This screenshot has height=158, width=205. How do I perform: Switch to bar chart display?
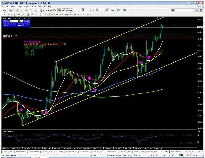click(x=79, y=10)
